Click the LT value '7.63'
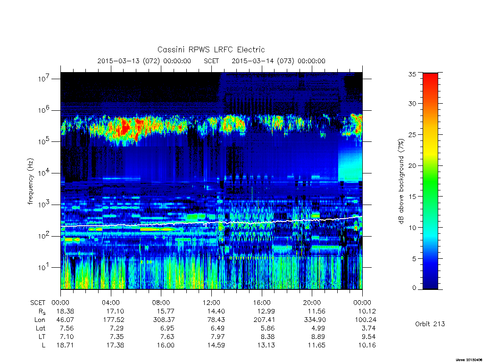483x362 pixels. [x=167, y=337]
